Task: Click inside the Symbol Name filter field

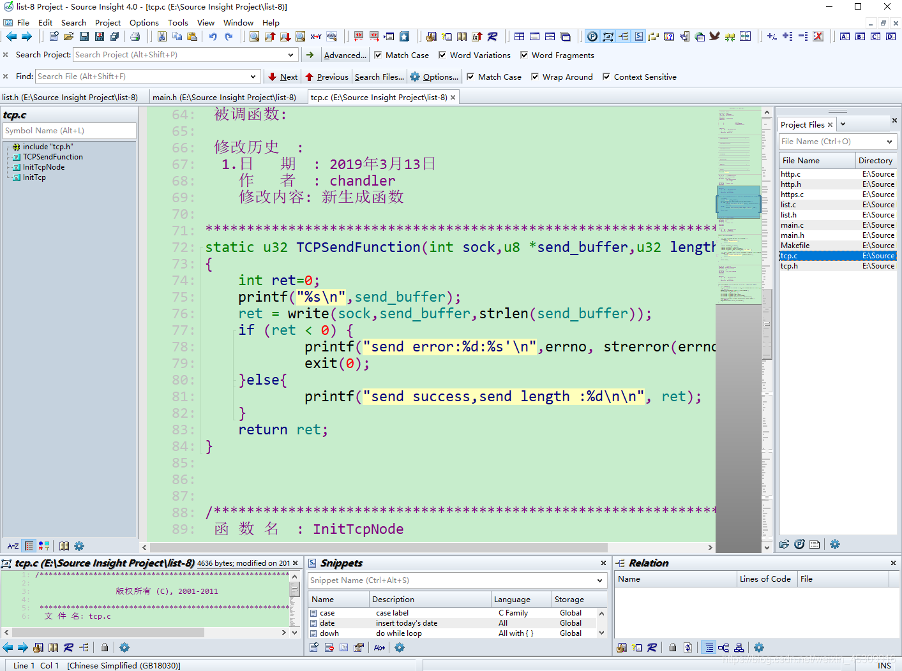Action: (x=70, y=131)
